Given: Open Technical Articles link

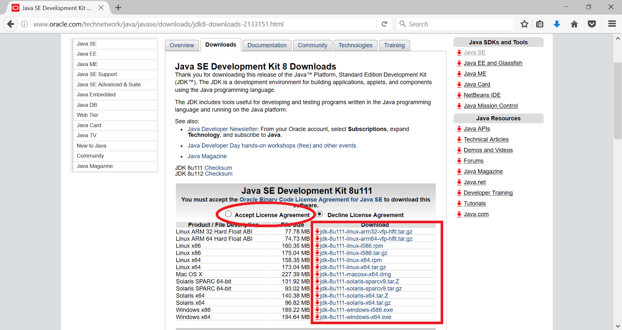Looking at the screenshot, I should coord(486,139).
